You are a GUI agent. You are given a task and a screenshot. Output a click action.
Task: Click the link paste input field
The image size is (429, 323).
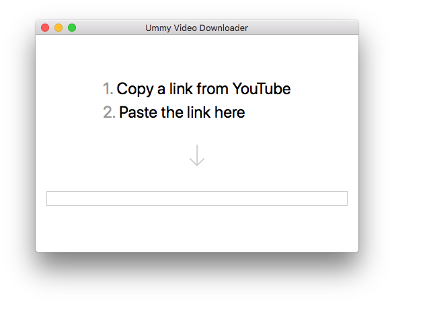pyautogui.click(x=197, y=199)
